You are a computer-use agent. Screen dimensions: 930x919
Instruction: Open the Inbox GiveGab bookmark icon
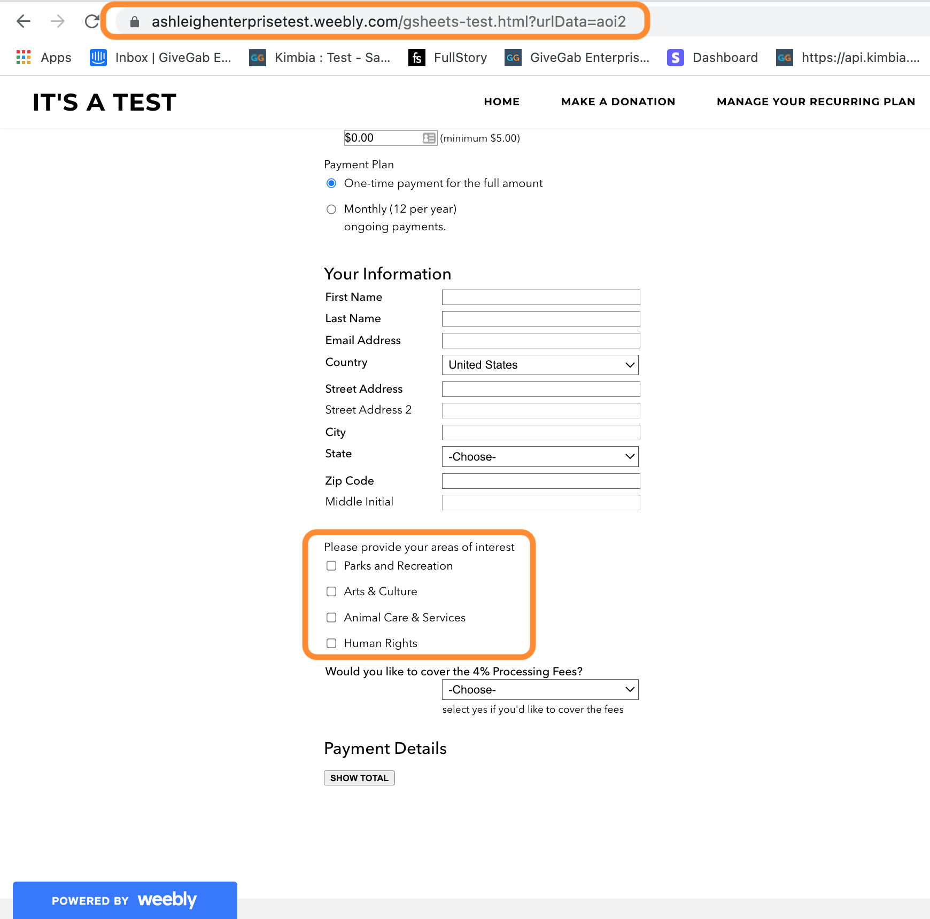click(98, 57)
